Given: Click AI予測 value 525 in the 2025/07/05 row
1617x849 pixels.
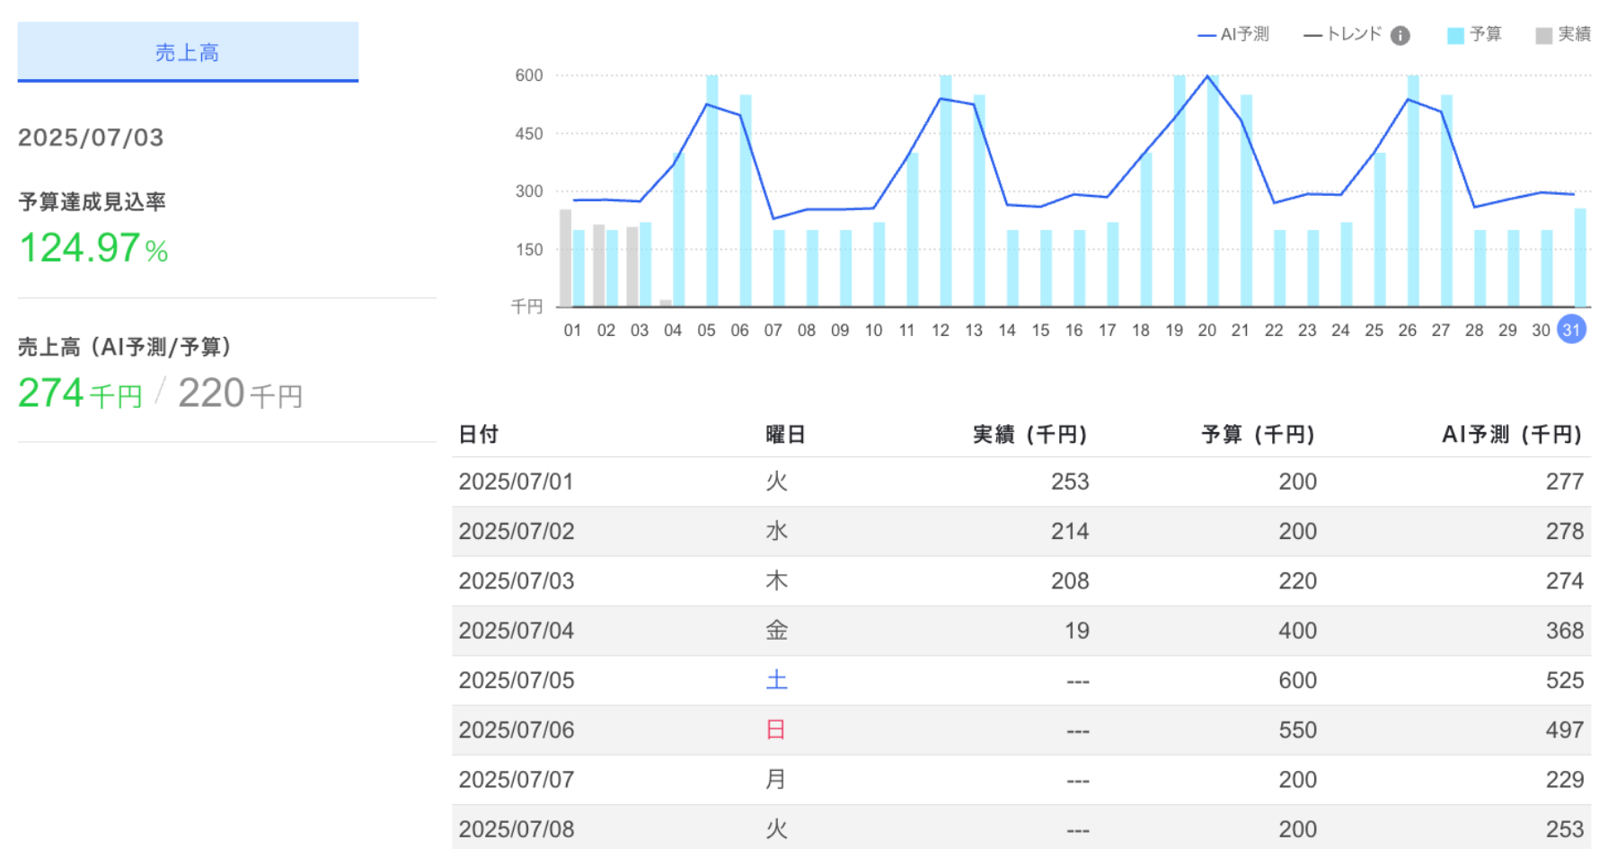Looking at the screenshot, I should (x=1565, y=680).
